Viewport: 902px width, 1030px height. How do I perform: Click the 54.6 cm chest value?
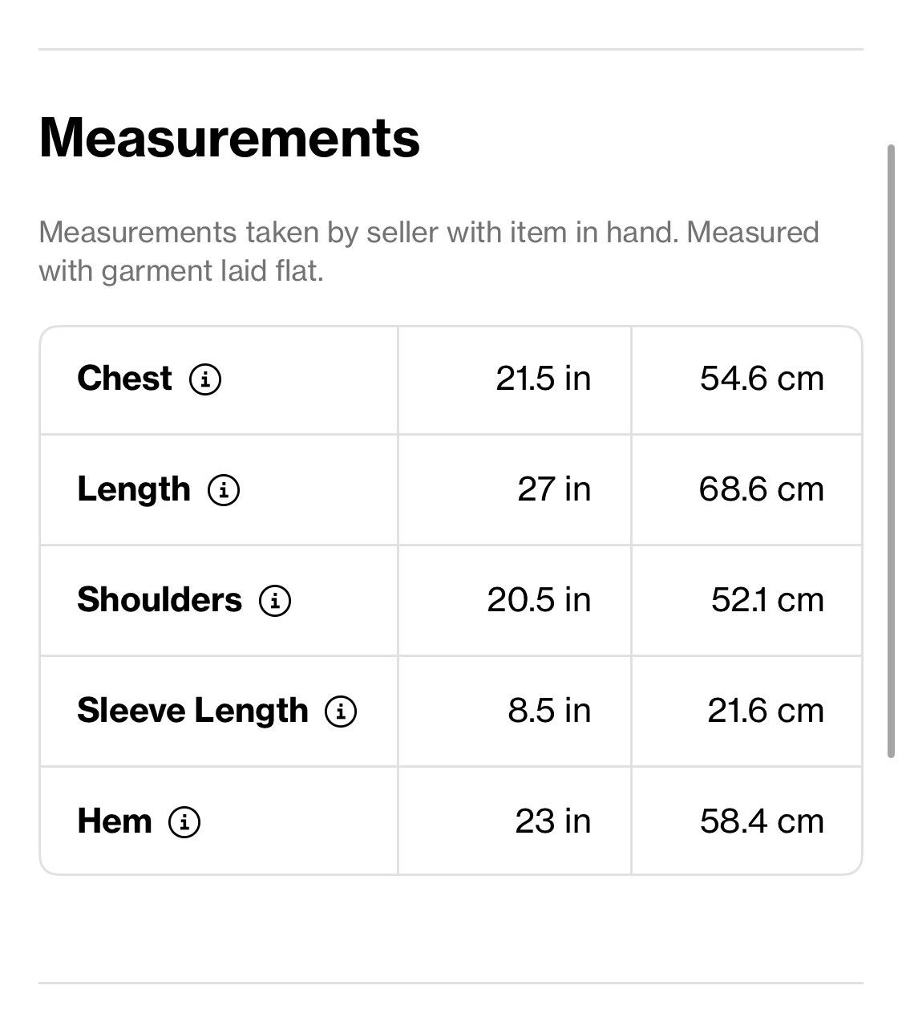(762, 379)
